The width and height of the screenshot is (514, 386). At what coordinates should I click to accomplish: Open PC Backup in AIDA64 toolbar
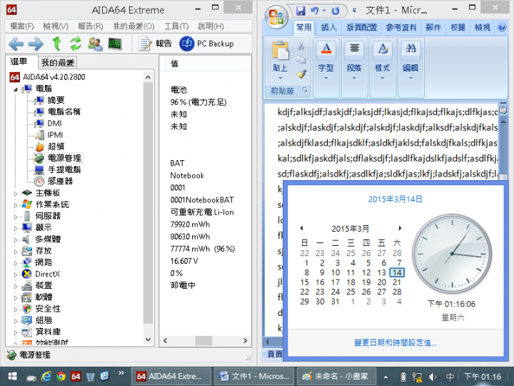(x=206, y=44)
